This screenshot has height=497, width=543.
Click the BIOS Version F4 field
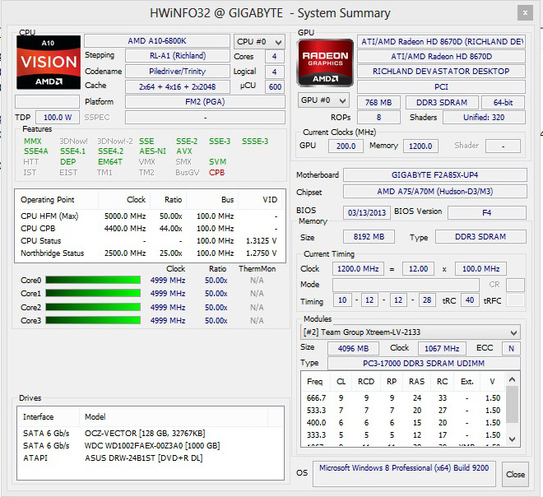click(487, 212)
